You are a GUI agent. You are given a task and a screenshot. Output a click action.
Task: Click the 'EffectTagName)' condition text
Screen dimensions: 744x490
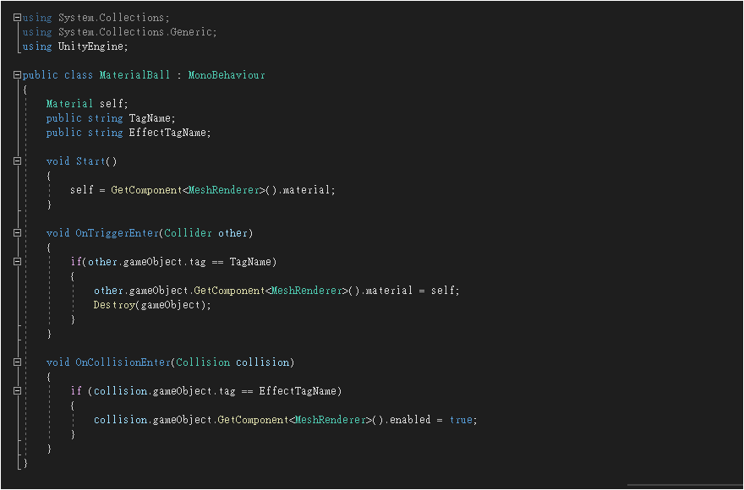click(300, 391)
